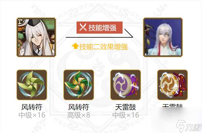Click the black line below the banner

[100, 37]
